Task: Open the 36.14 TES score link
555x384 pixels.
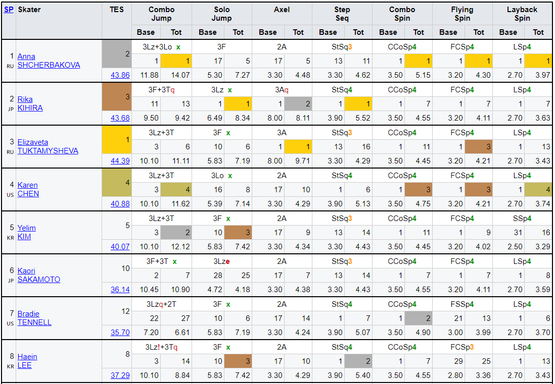Action: click(120, 290)
